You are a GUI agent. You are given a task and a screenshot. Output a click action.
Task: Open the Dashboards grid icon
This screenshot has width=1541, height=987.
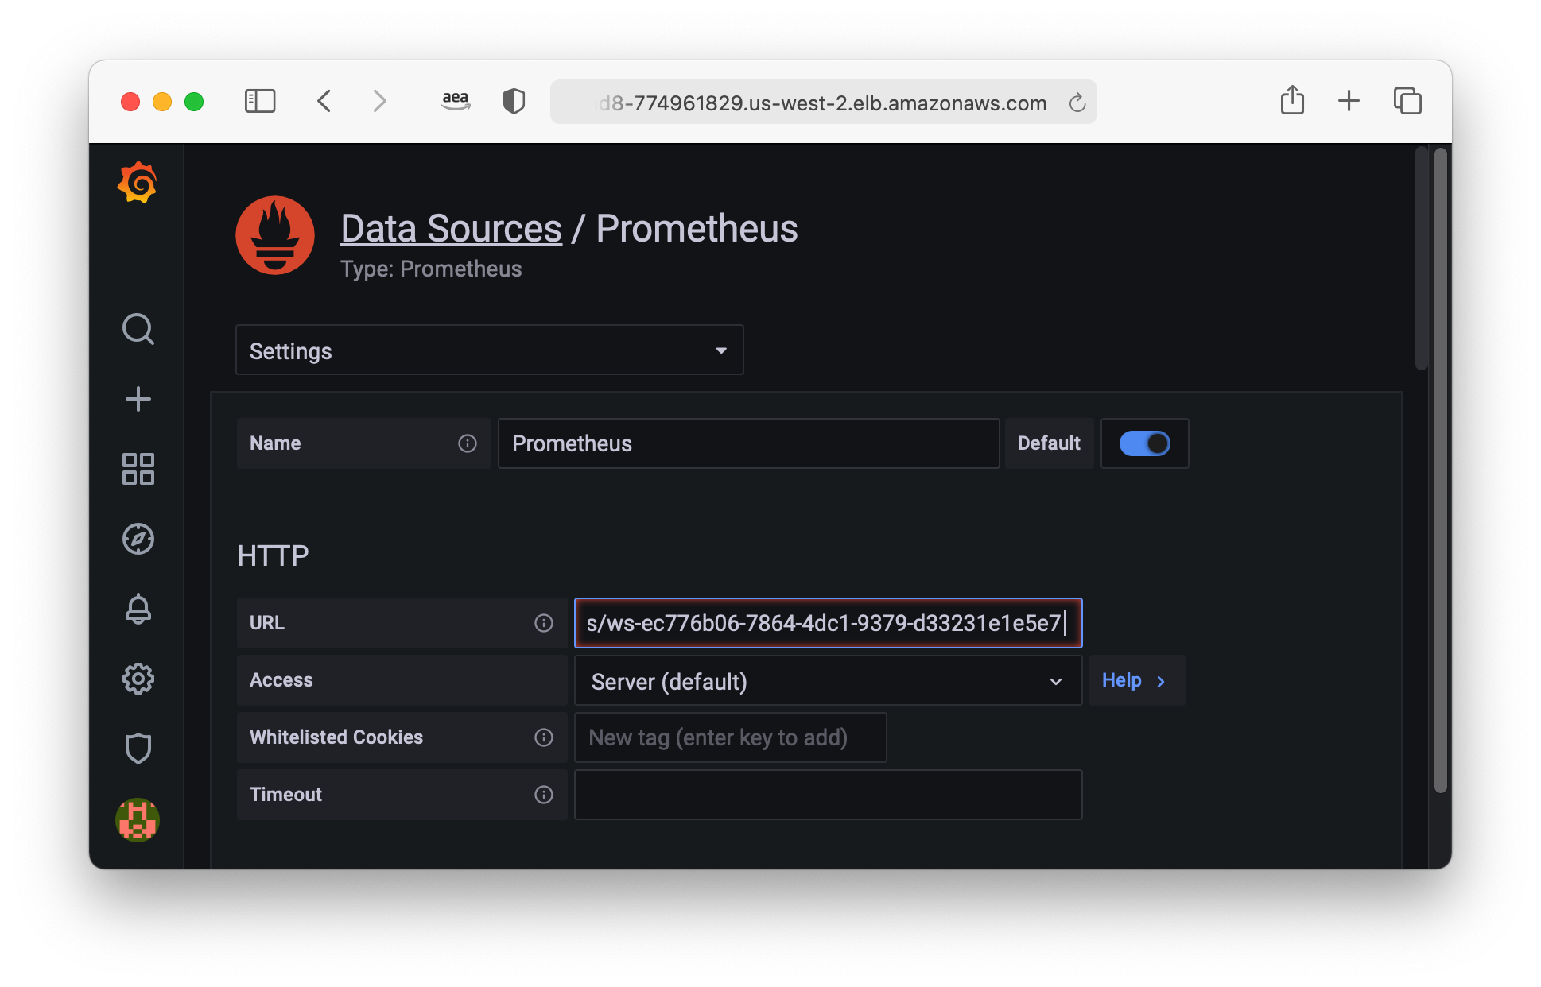coord(138,469)
